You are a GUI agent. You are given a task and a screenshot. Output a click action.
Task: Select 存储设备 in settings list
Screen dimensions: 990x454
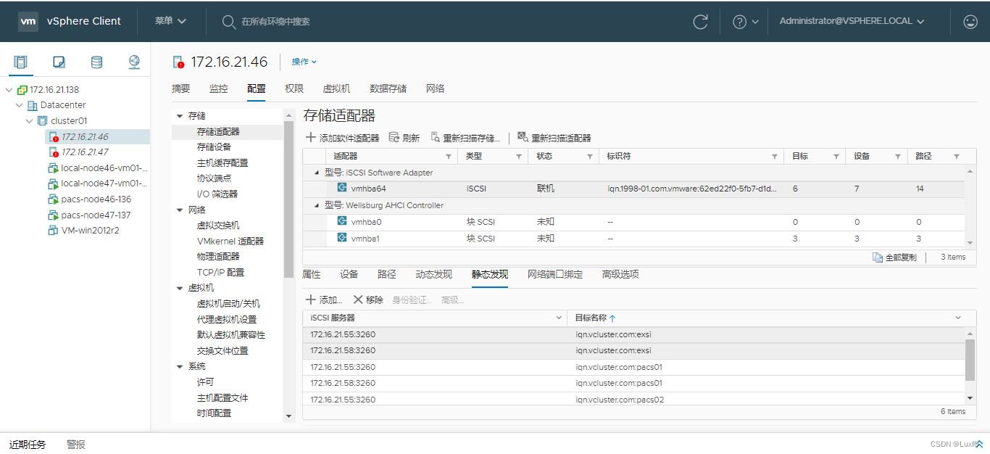pos(214,147)
